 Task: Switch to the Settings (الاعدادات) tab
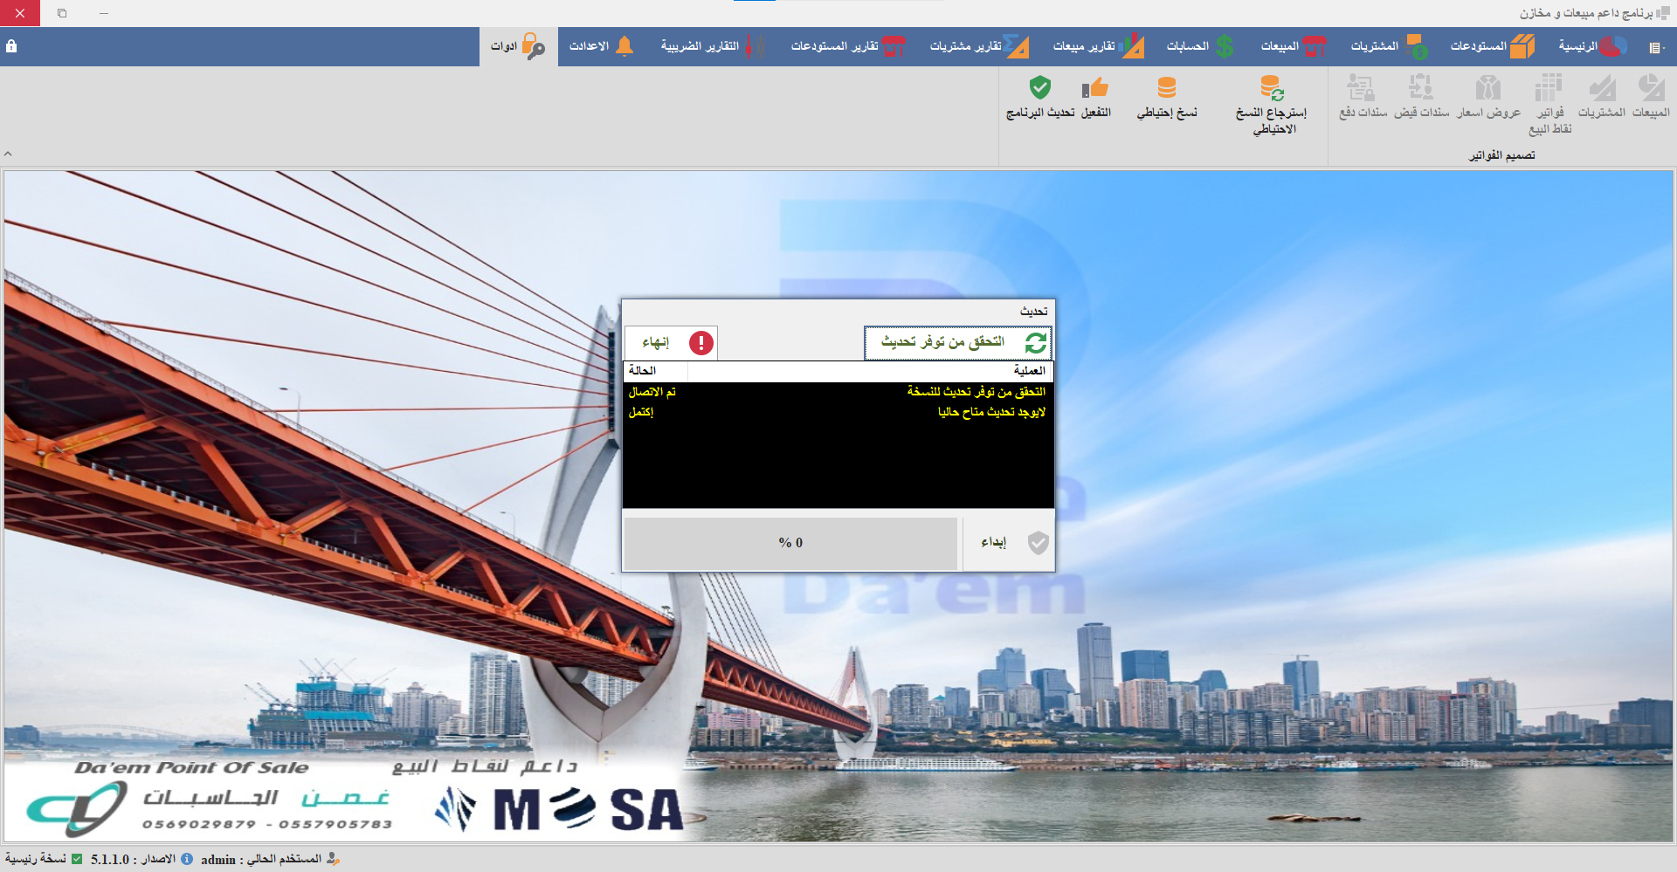(601, 46)
